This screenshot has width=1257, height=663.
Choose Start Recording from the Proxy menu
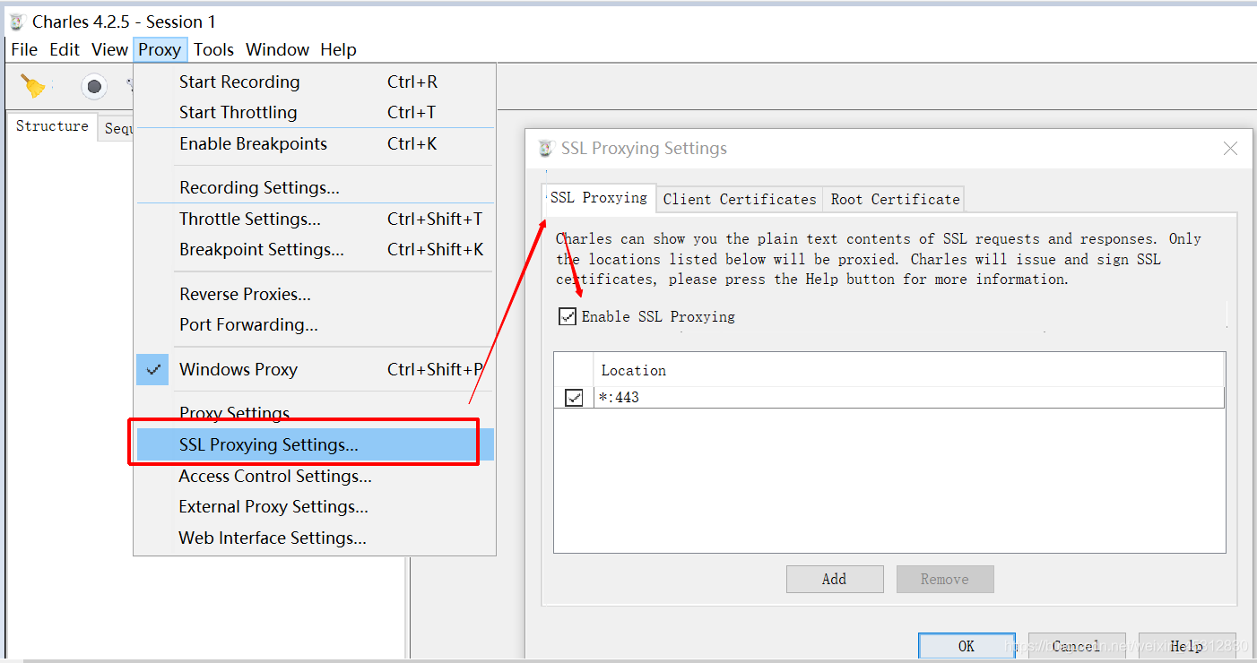click(x=315, y=82)
